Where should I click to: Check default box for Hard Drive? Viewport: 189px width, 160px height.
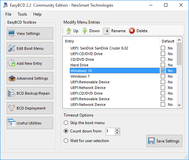[x=163, y=65]
